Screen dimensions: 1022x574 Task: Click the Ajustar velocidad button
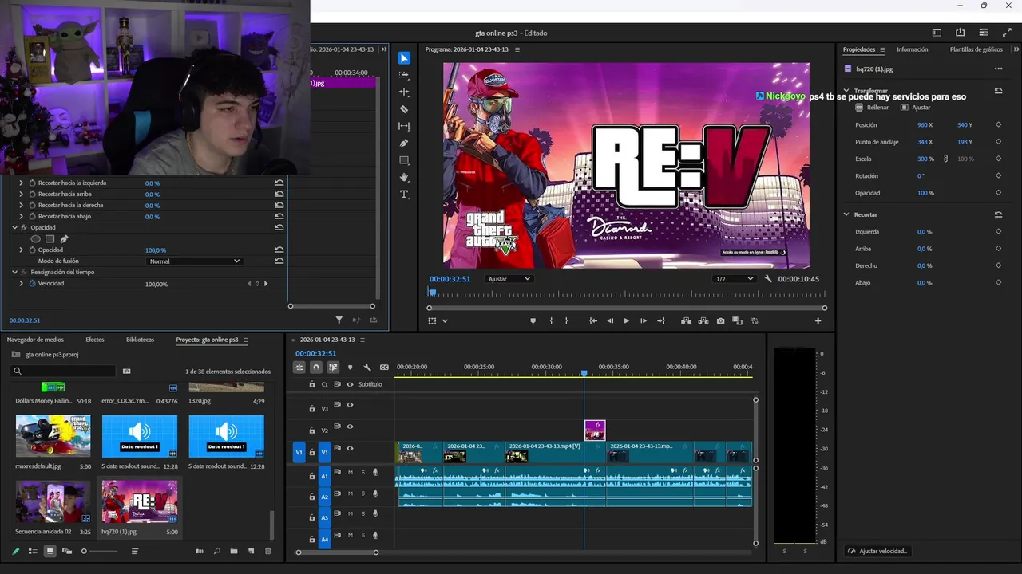click(x=877, y=551)
